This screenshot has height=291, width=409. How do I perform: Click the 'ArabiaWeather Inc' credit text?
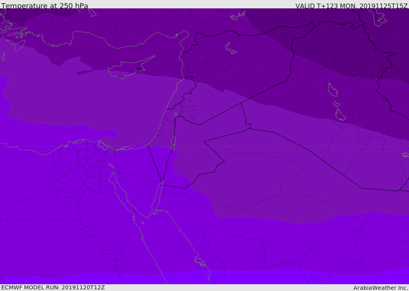[x=380, y=288]
